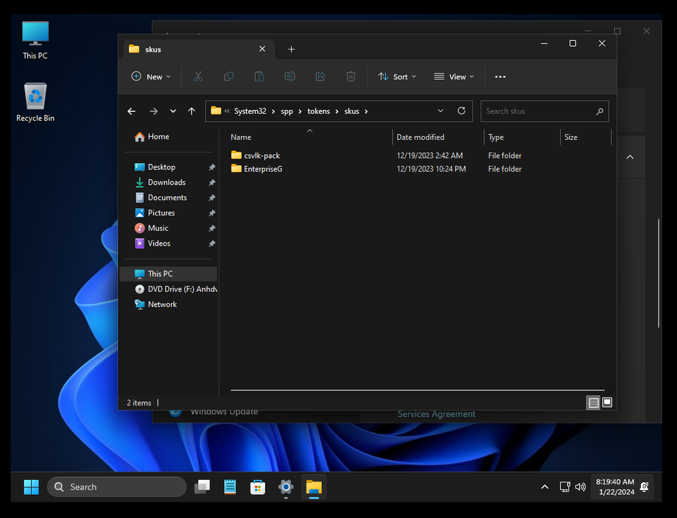677x518 pixels.
Task: Go back with the left arrow
Action: (132, 111)
